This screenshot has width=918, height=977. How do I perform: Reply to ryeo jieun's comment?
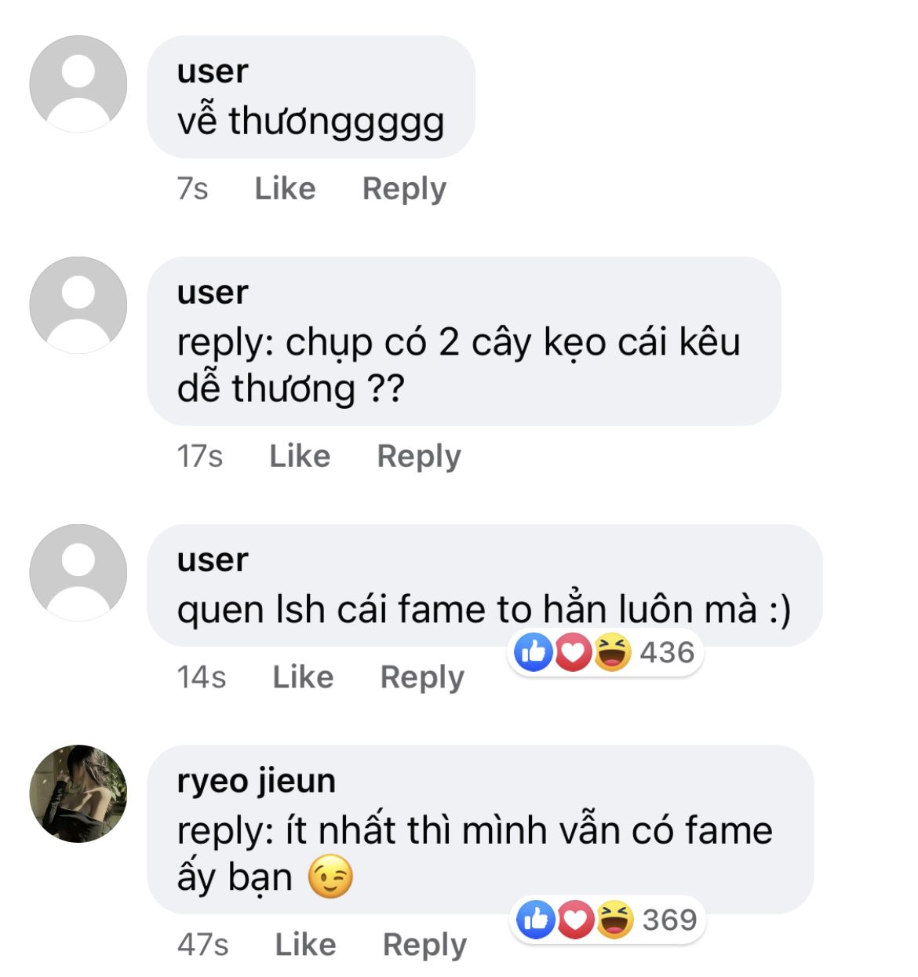pyautogui.click(x=424, y=944)
